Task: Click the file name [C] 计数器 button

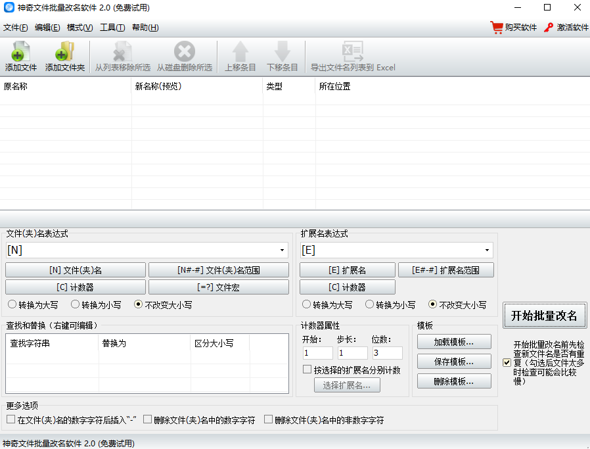Action: click(x=76, y=287)
